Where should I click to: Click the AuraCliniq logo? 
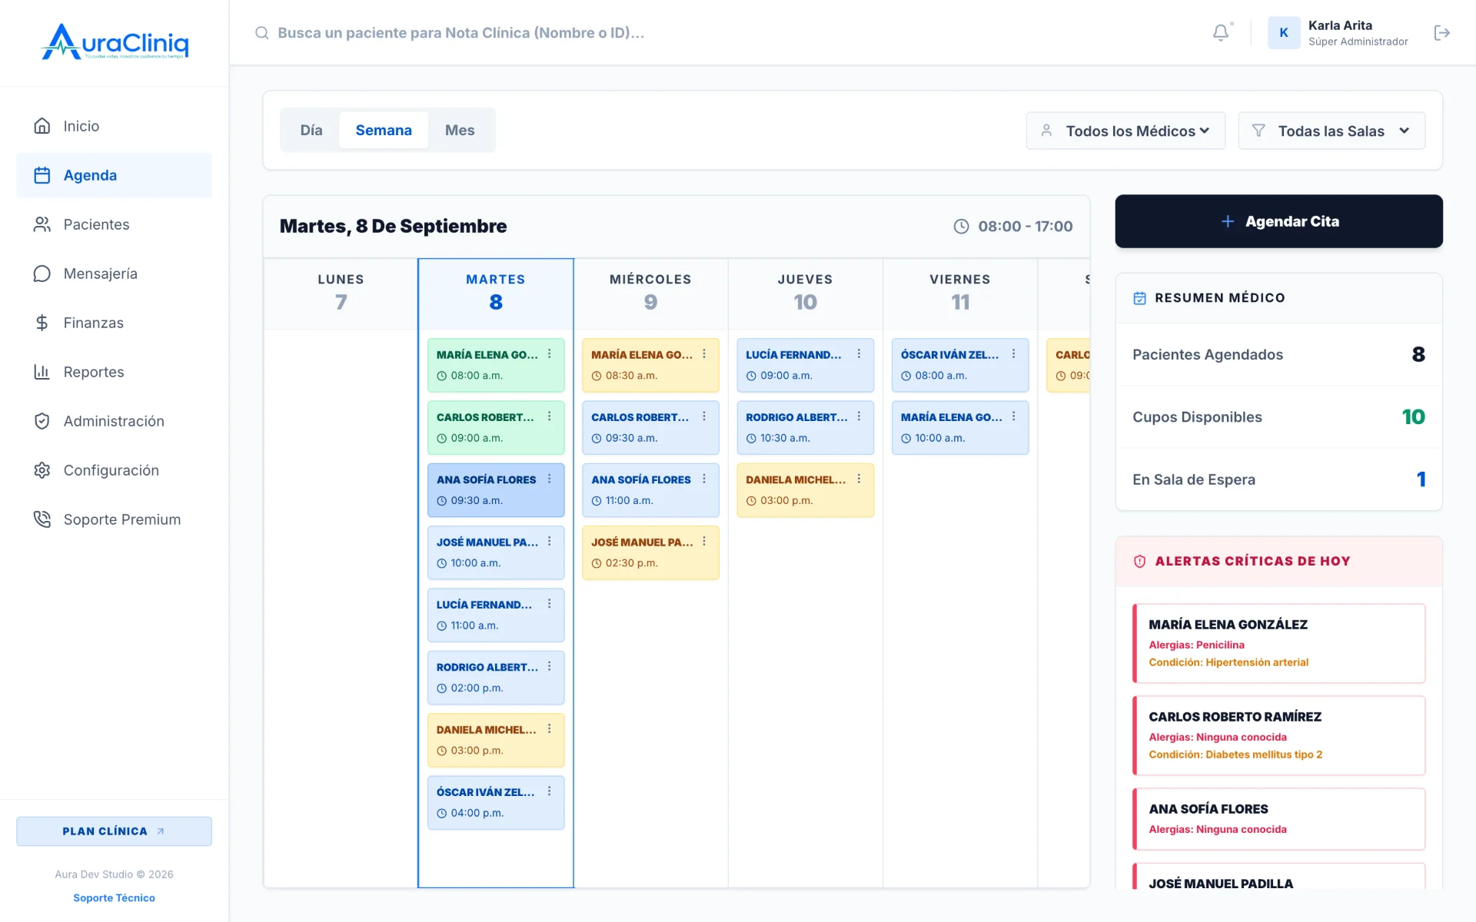click(115, 41)
